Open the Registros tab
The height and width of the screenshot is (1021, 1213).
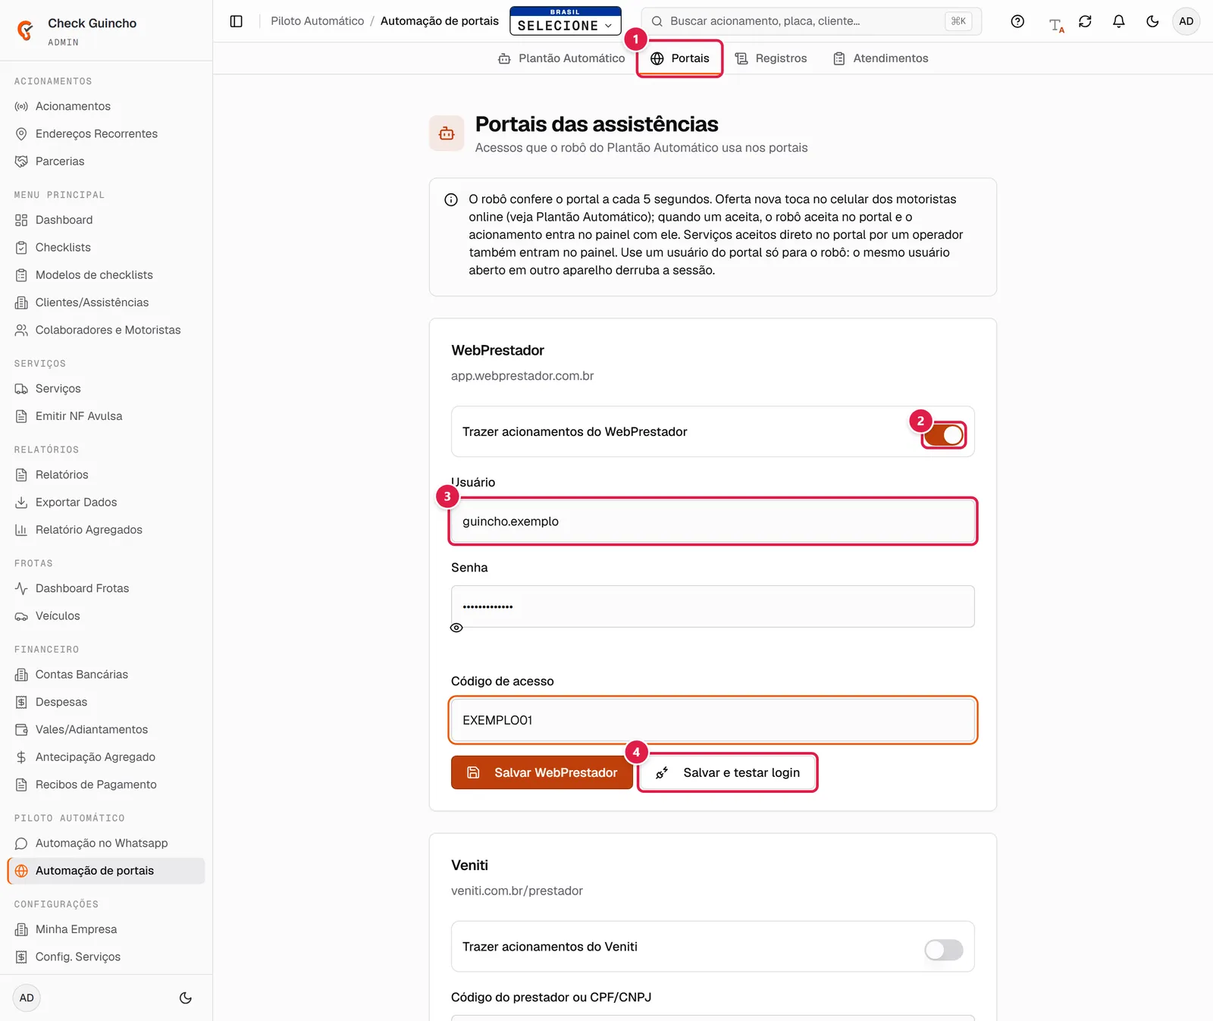click(x=771, y=58)
